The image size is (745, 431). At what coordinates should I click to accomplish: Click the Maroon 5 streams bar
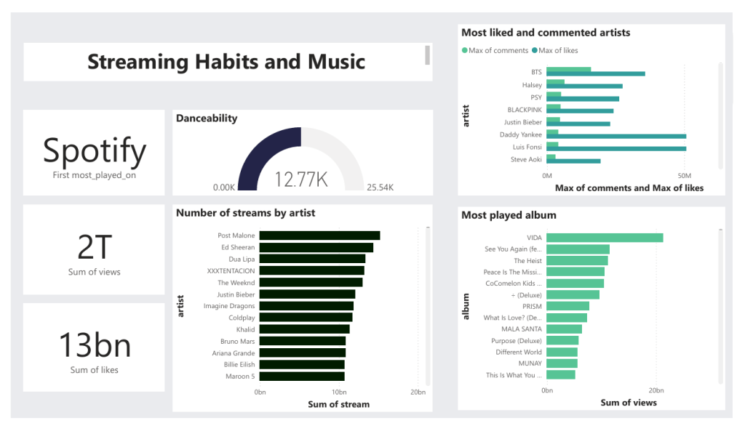coord(301,376)
